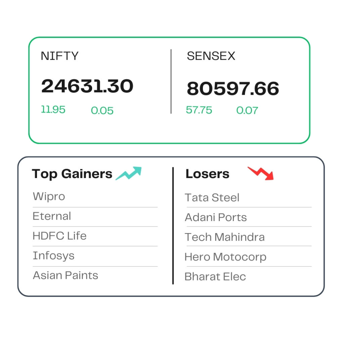Click the Losers heading
The width and height of the screenshot is (344, 344).
208,174
